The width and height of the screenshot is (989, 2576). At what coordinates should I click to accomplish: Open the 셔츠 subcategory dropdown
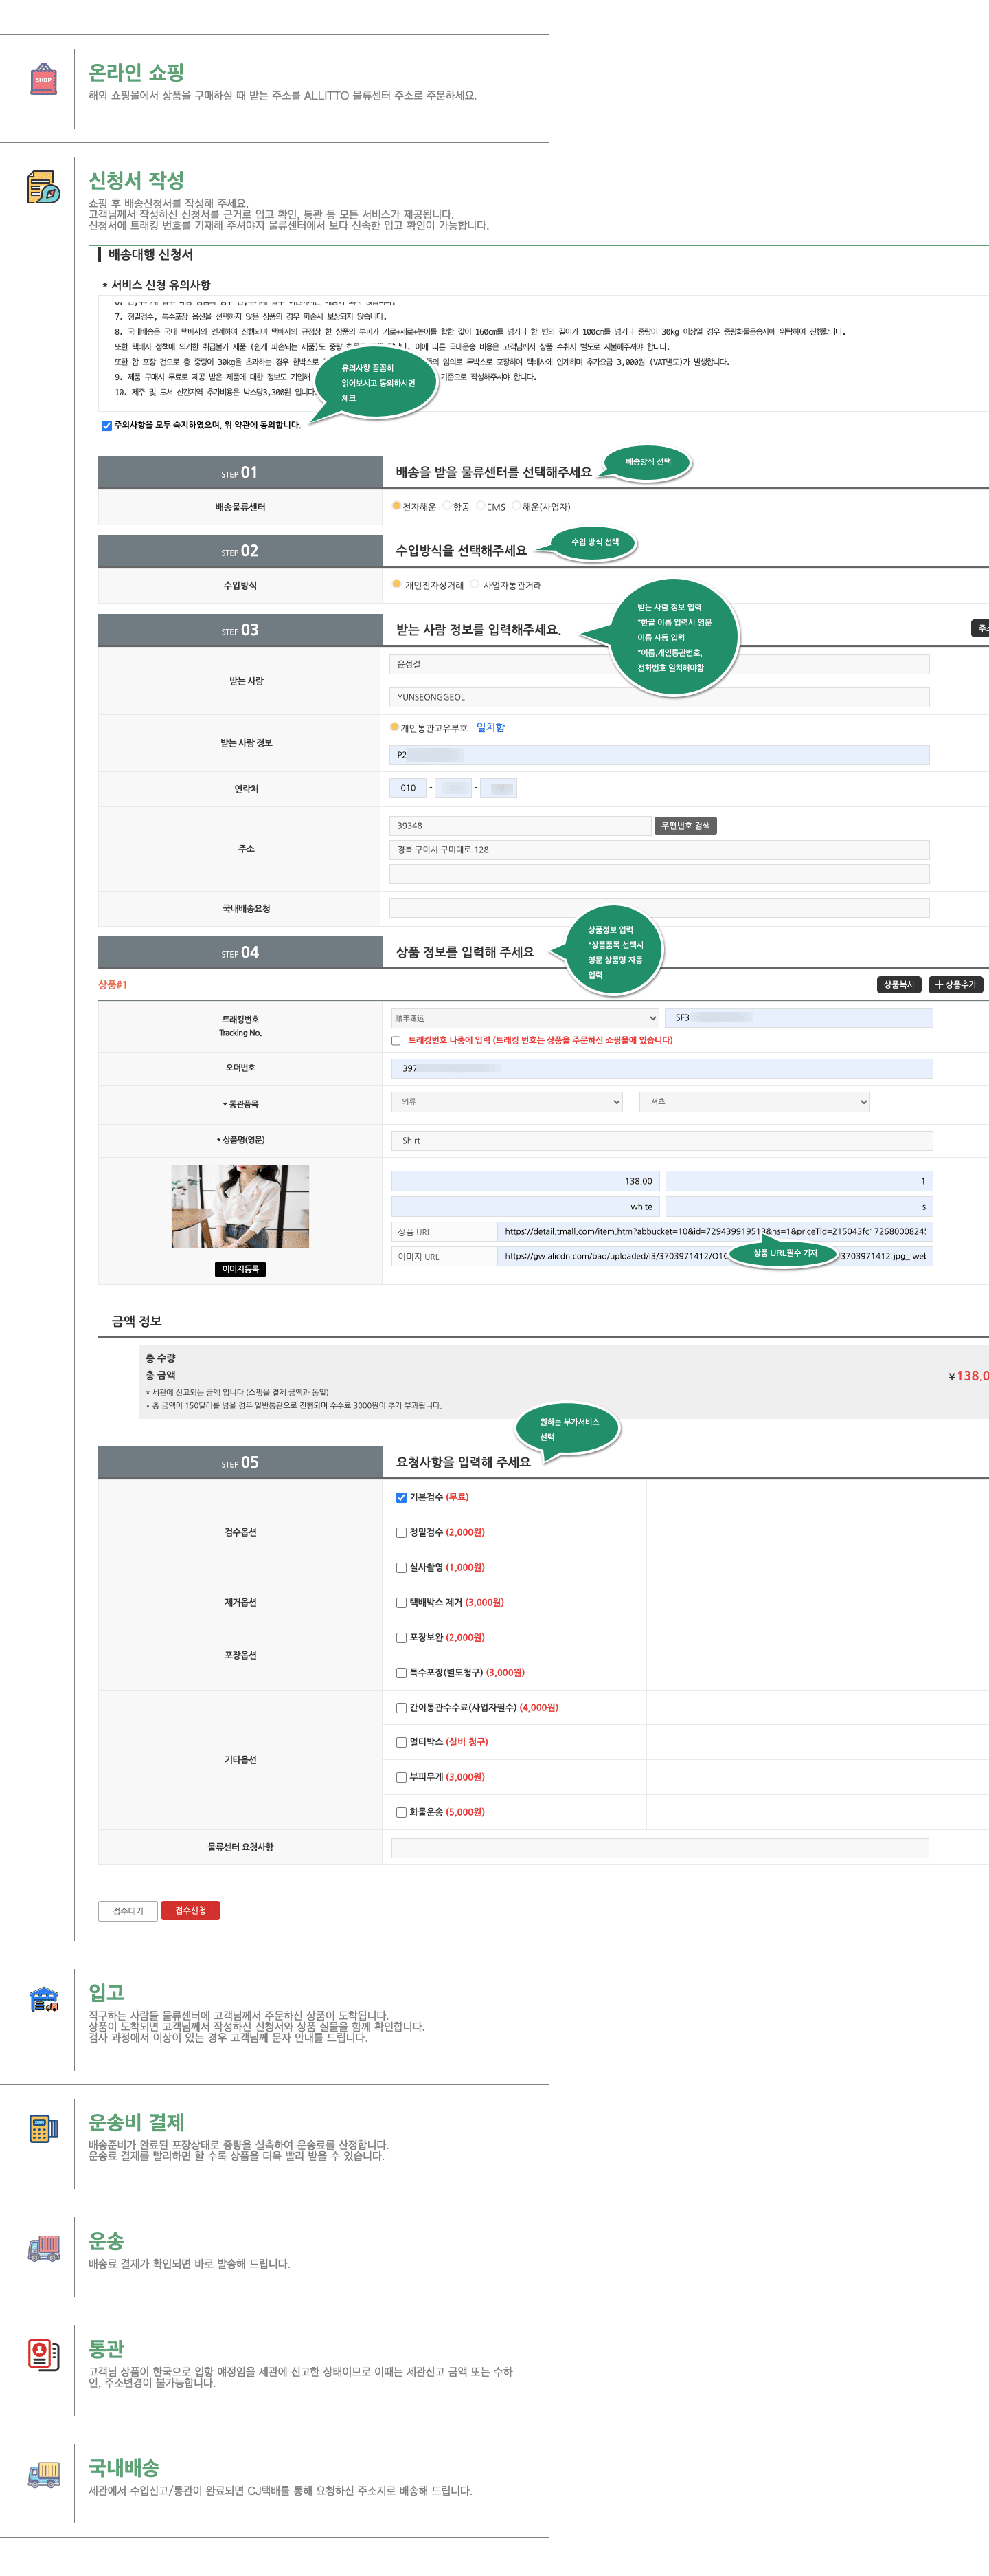pyautogui.click(x=754, y=1102)
